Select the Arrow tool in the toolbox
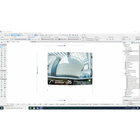The height and width of the screenshot is (140, 140). [x=2, y=43]
